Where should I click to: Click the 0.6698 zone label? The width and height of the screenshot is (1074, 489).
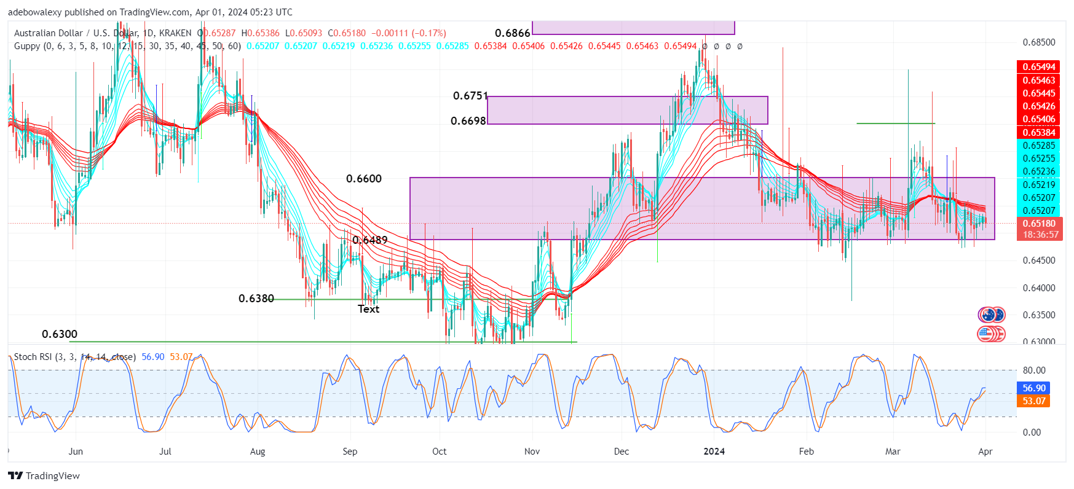point(468,121)
